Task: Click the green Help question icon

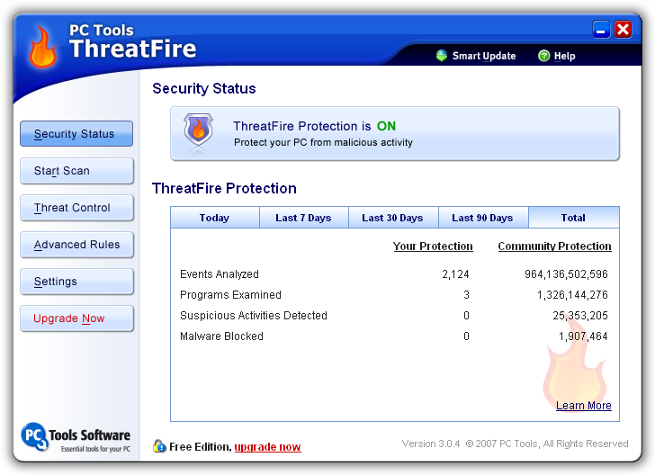Action: point(544,56)
